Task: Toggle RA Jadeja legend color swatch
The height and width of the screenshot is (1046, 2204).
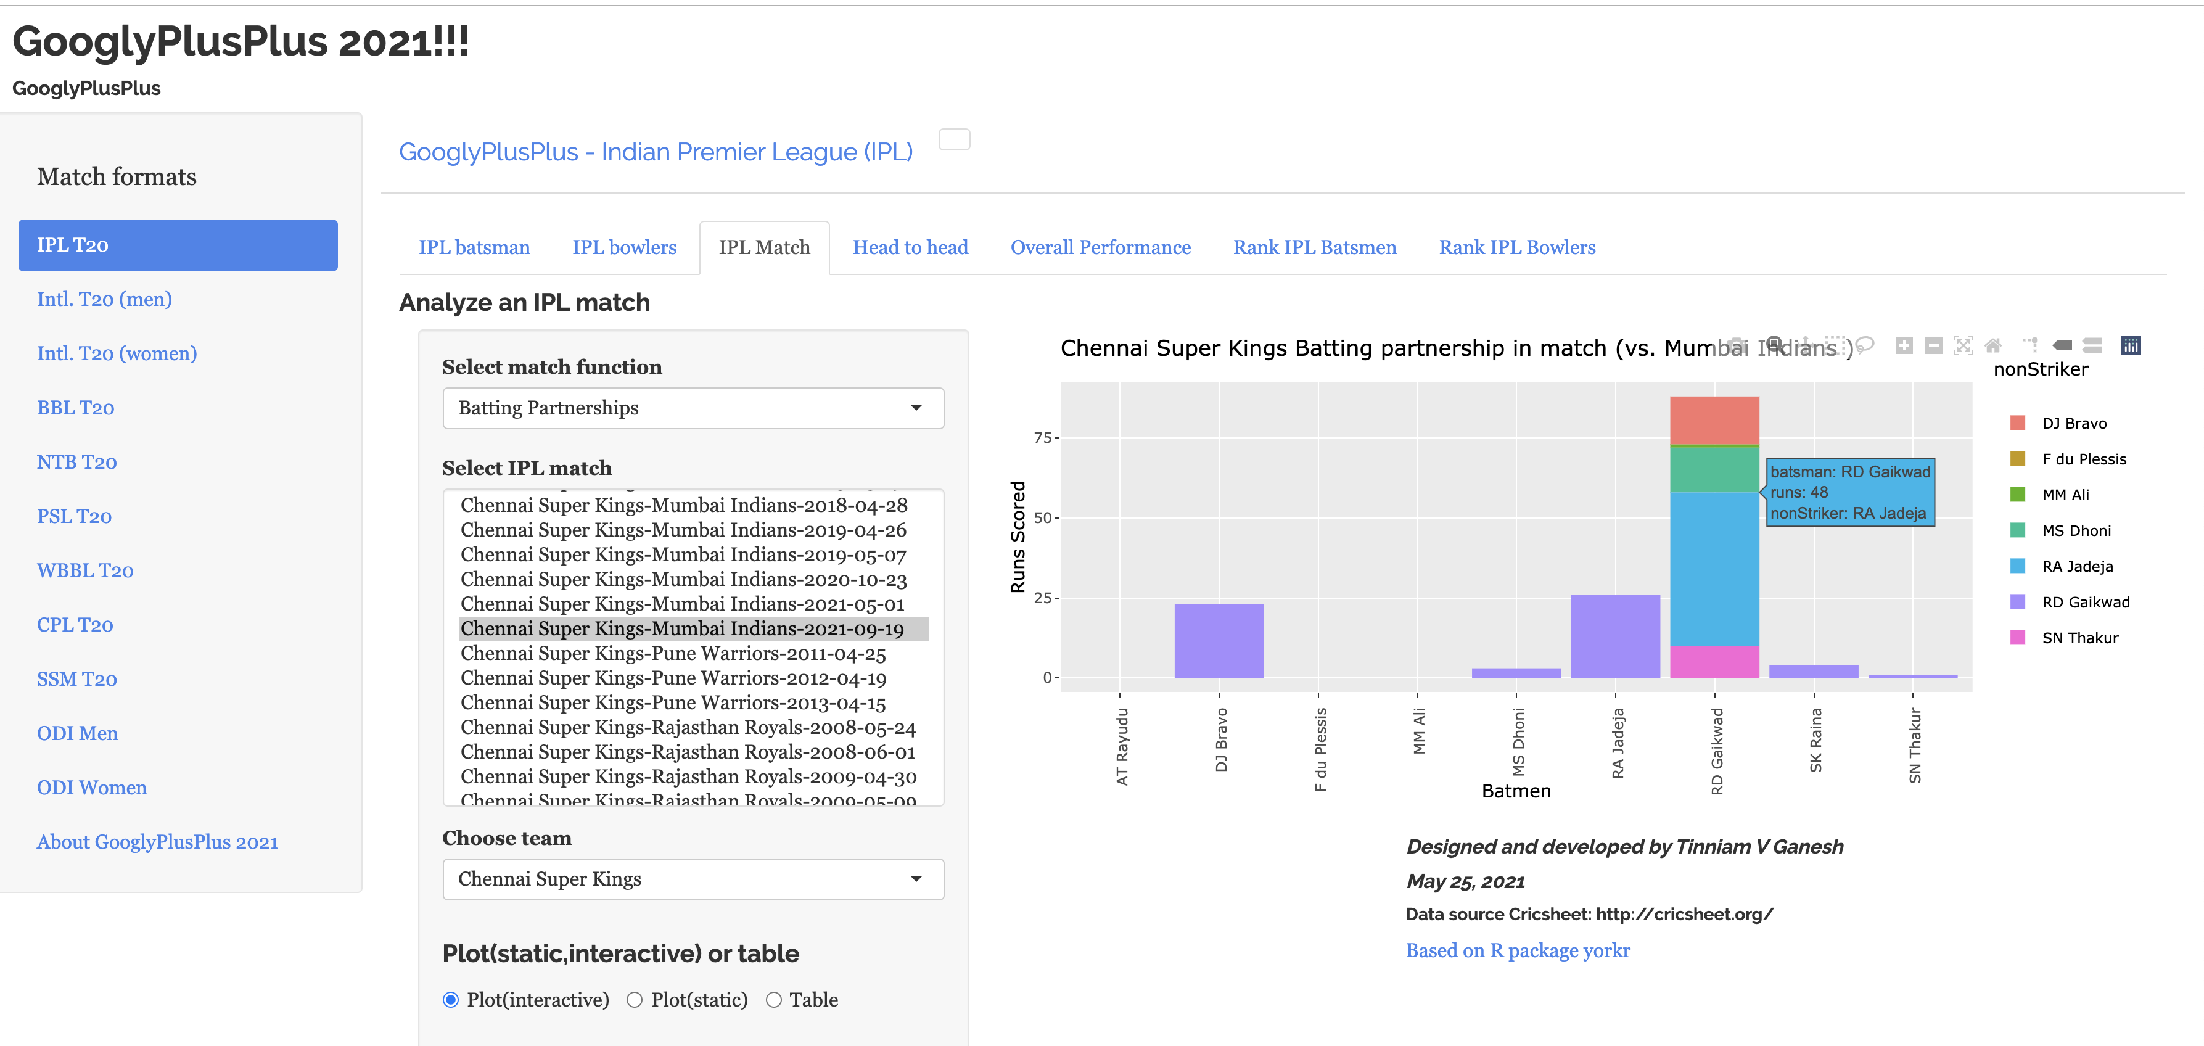Action: 2018,566
